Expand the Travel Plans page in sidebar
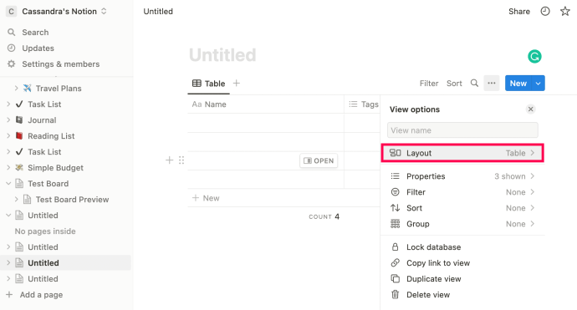This screenshot has height=310, width=577. click(x=16, y=89)
